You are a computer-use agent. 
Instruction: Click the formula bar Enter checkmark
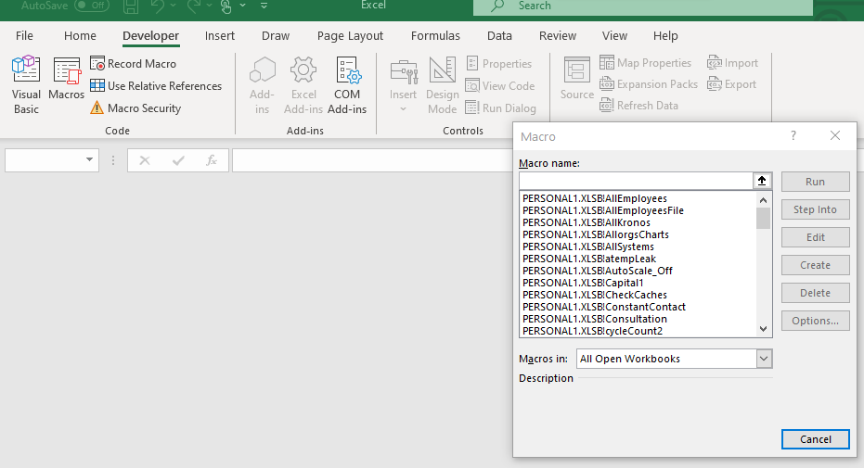coord(178,160)
